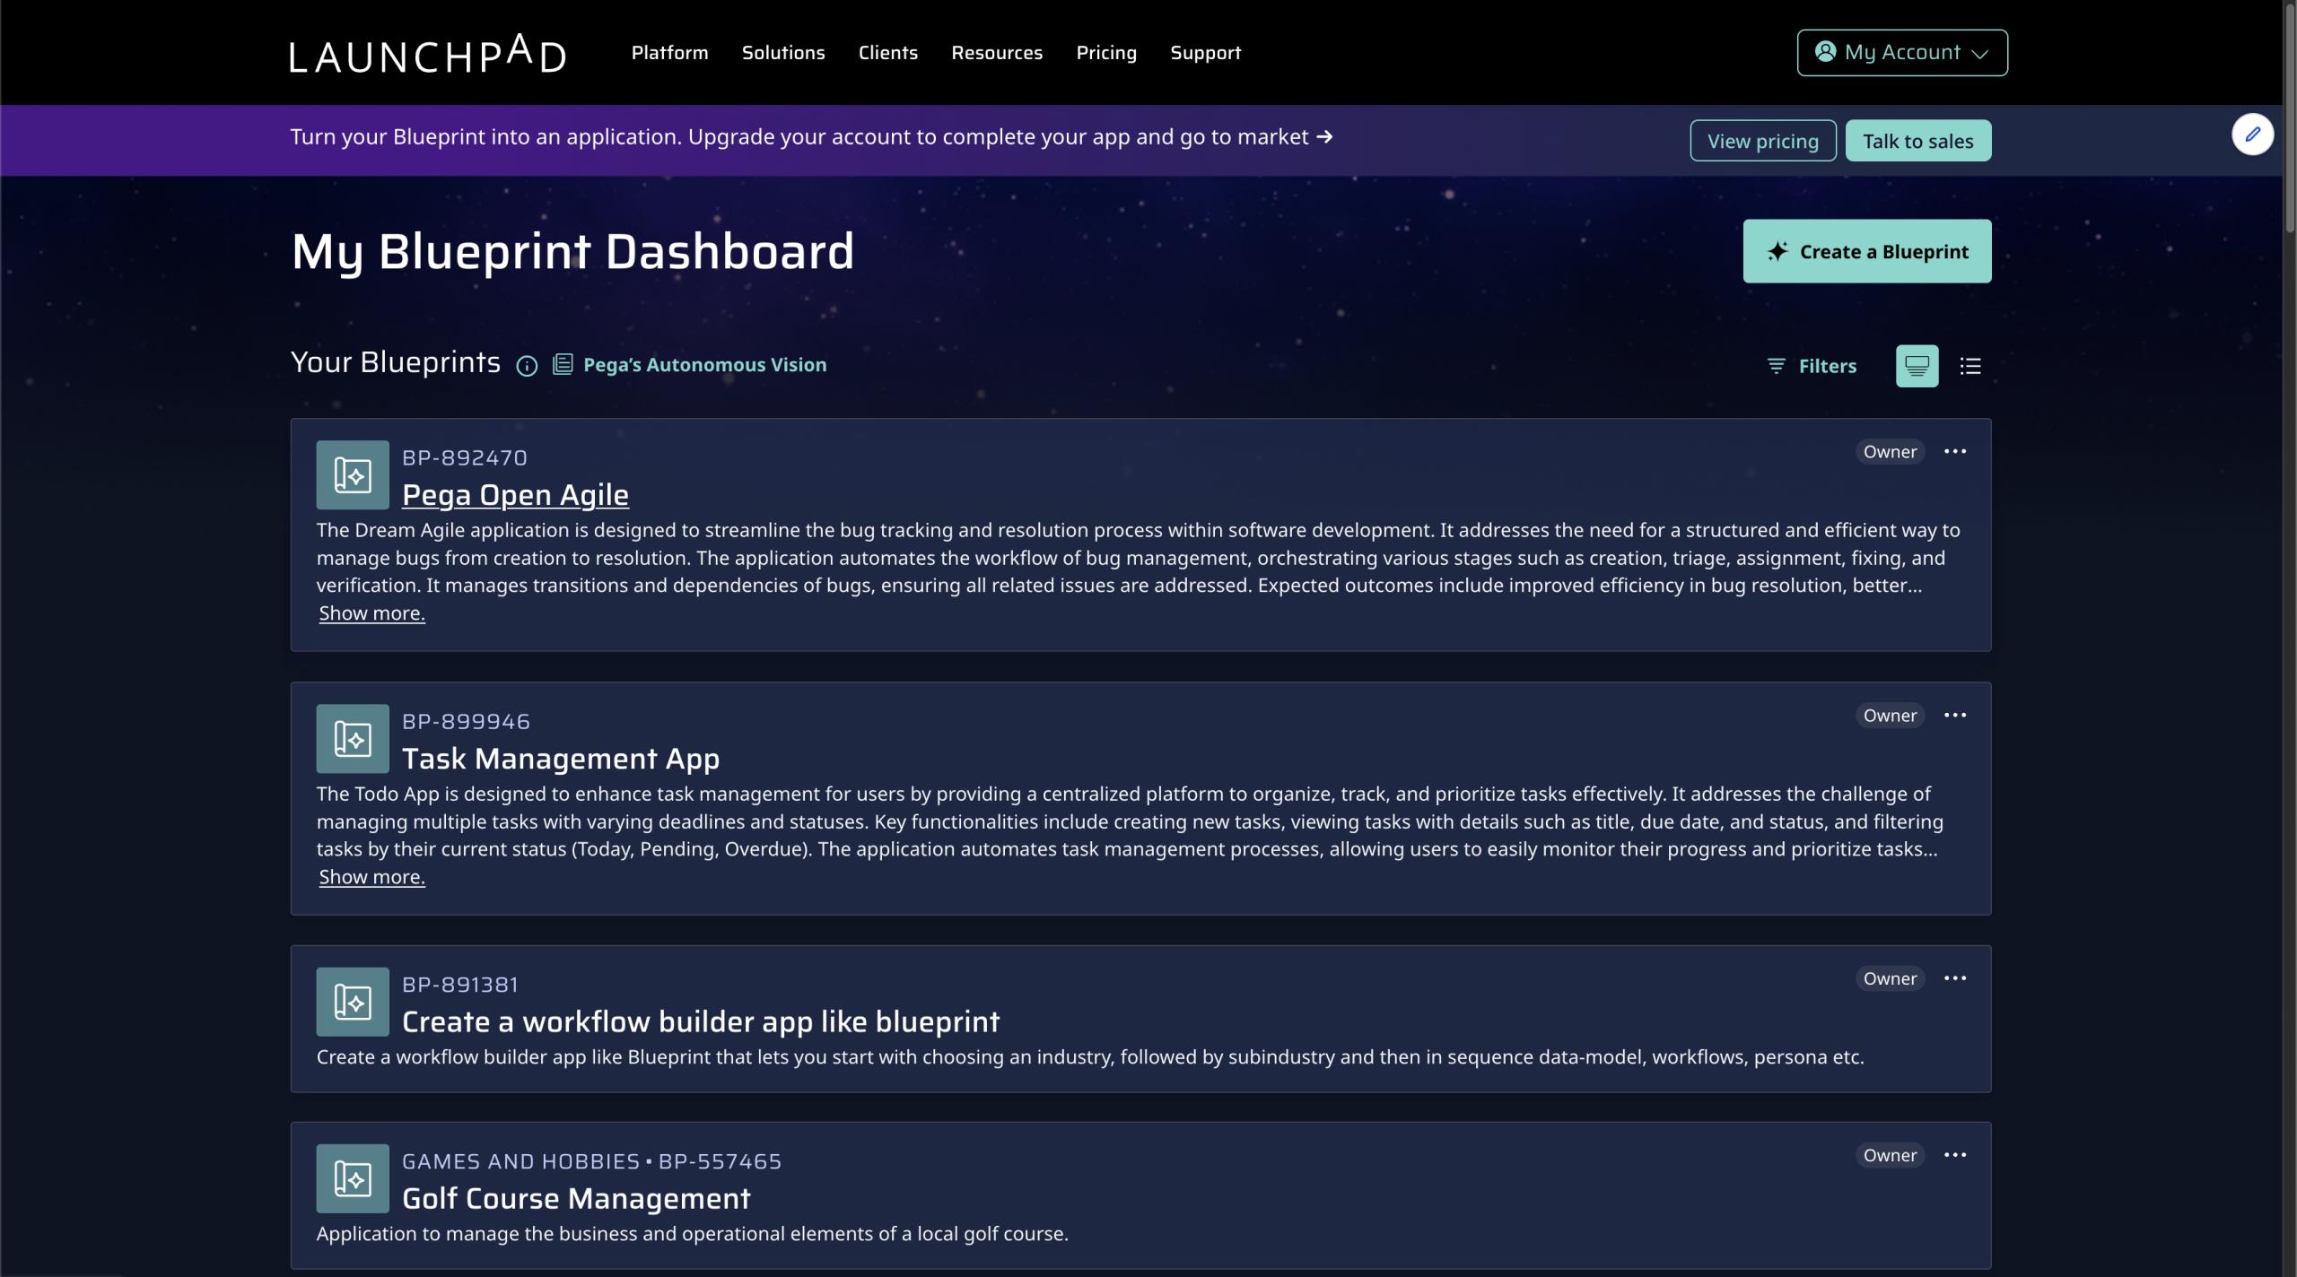Enable list layout display mode
This screenshot has height=1277, width=2297.
(1970, 365)
